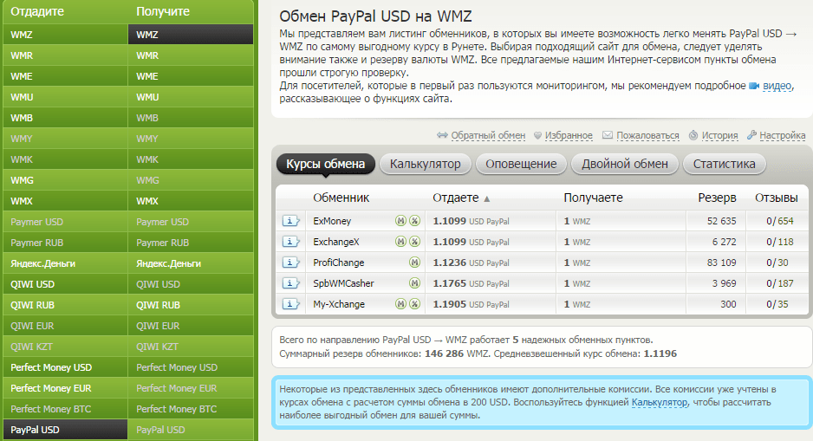Open the Двойной обмен tab
Viewport: 813px width, 441px height.
pyautogui.click(x=625, y=165)
